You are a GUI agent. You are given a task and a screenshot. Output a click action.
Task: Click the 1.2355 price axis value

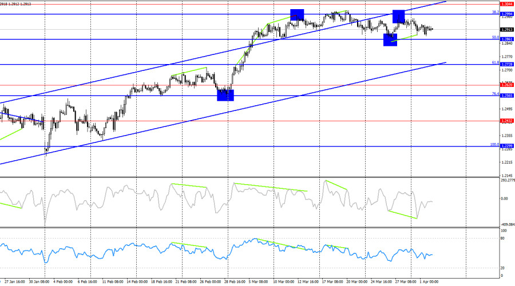(x=507, y=136)
